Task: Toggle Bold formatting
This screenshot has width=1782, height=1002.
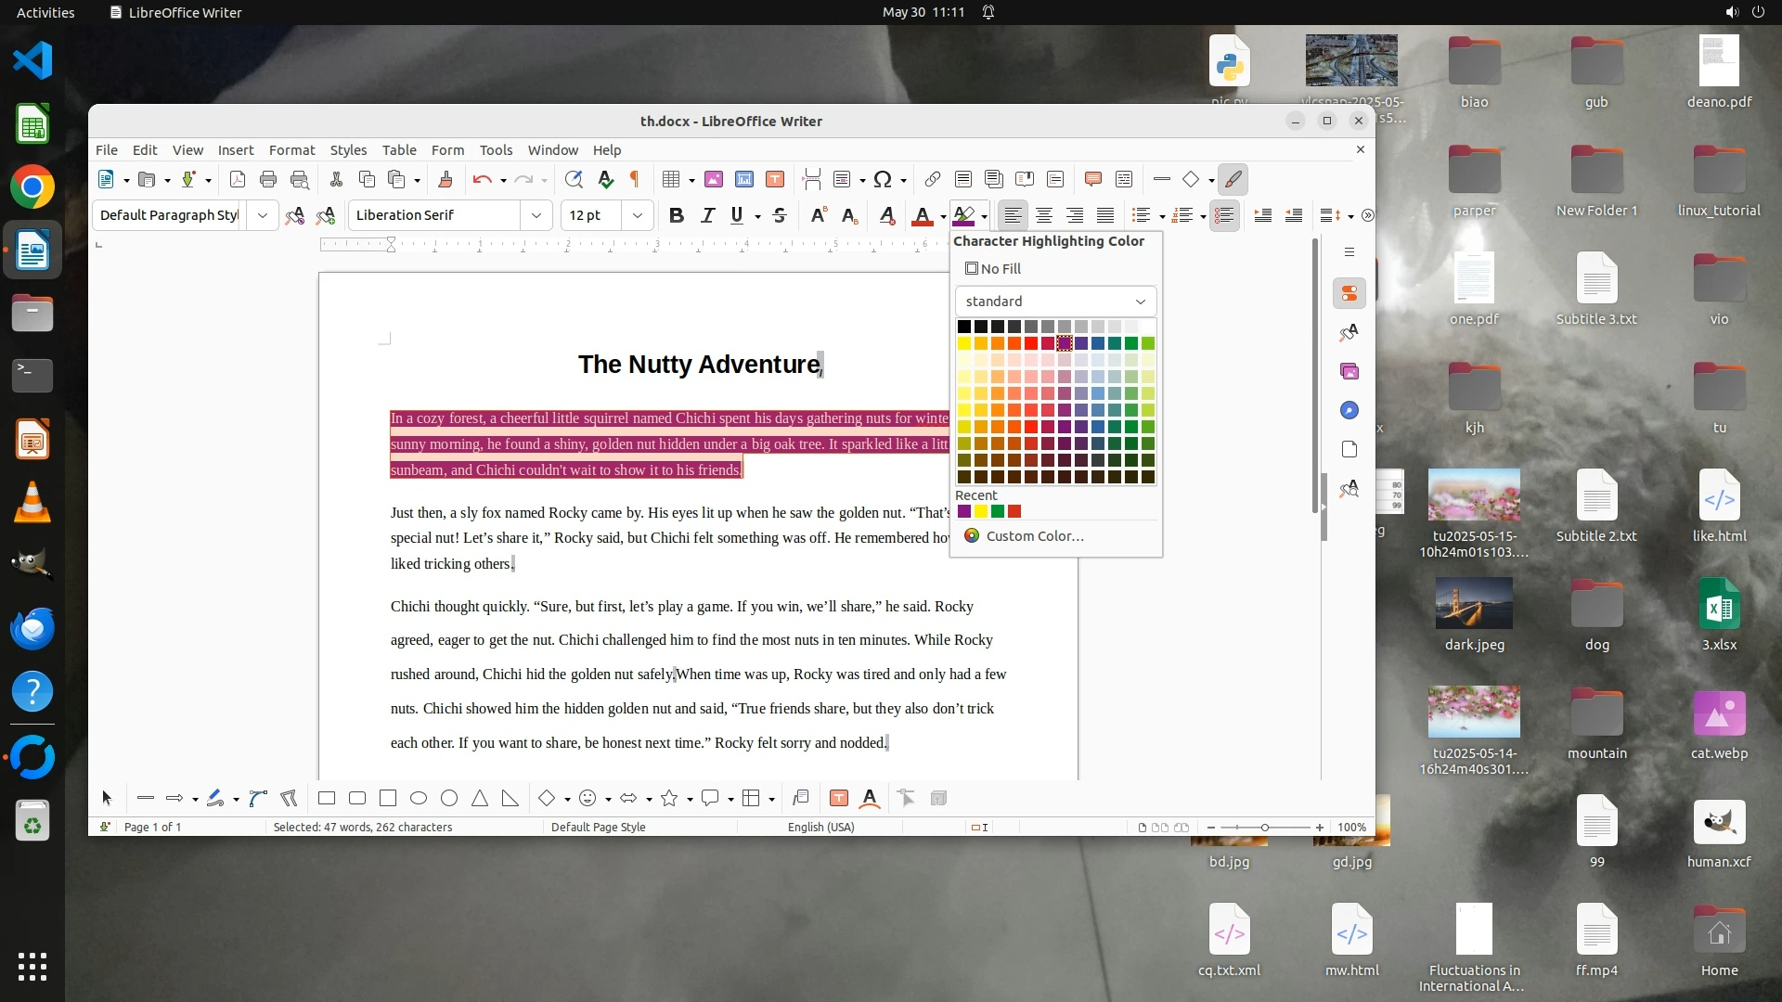Action: (677, 215)
